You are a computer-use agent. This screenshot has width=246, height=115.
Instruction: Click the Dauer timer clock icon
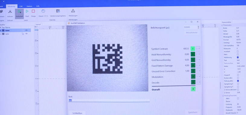(x=43, y=11)
